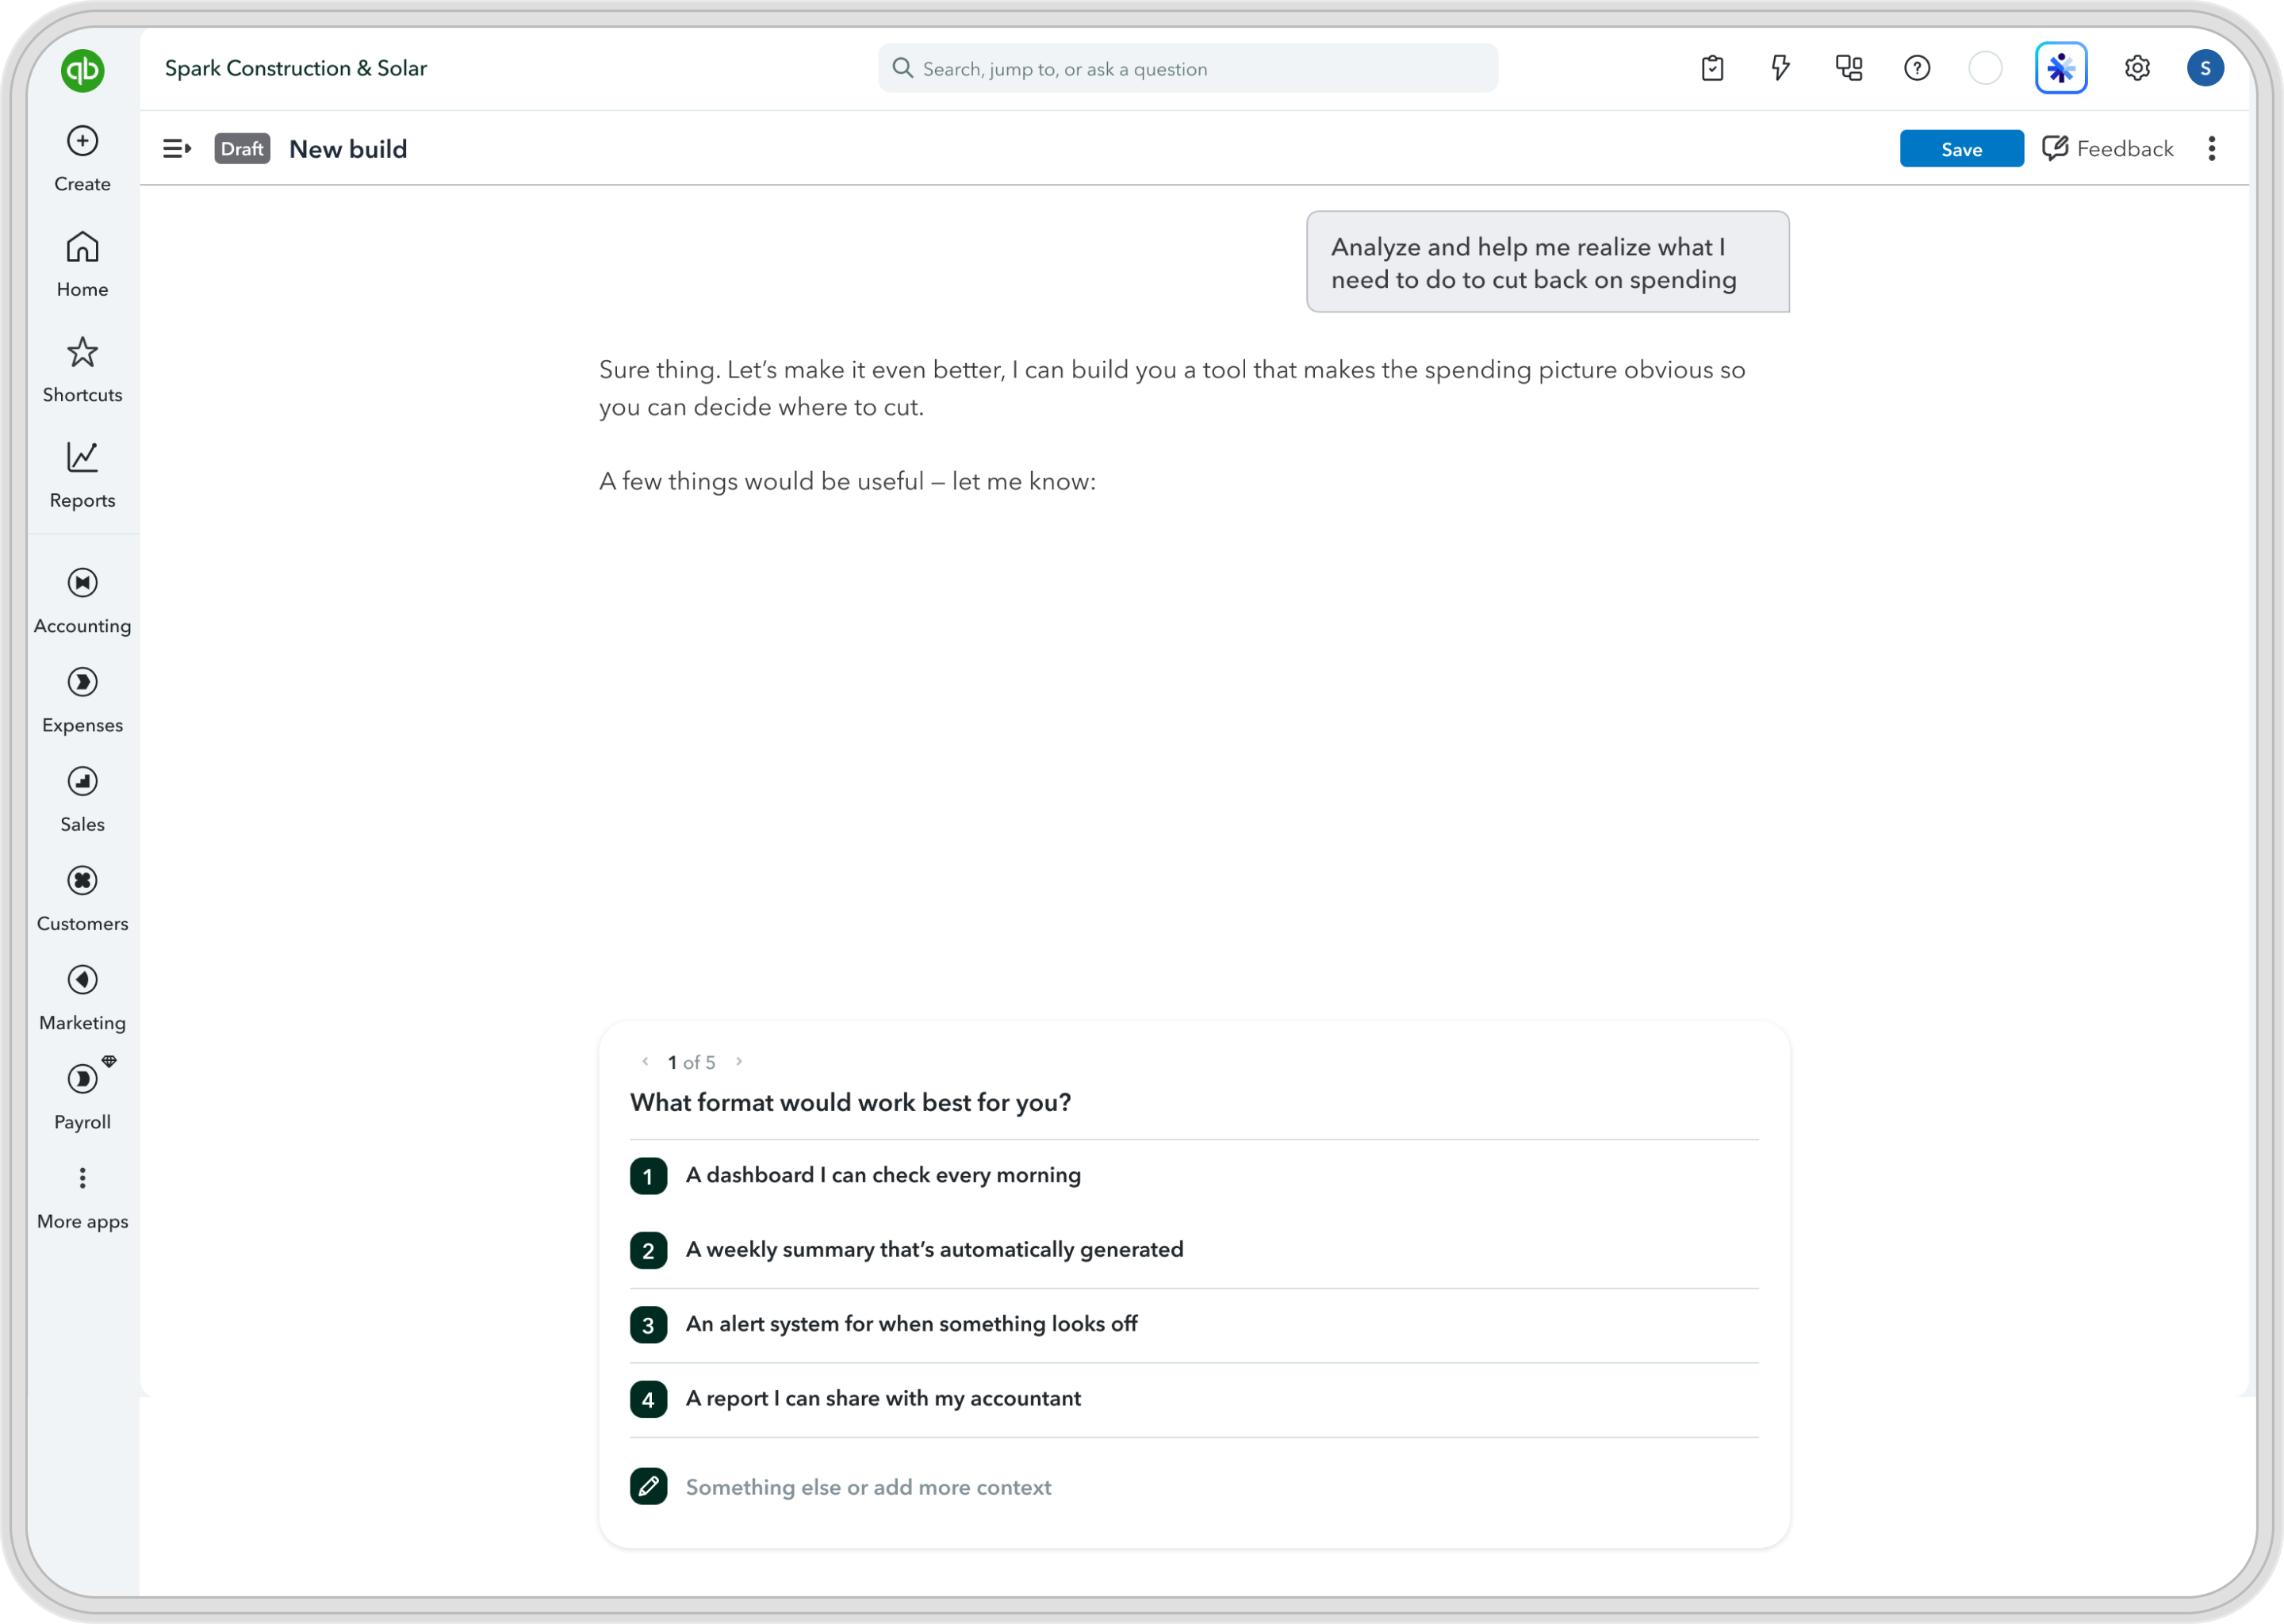This screenshot has width=2284, height=1624.
Task: Show More apps in sidebar
Action: tap(82, 1199)
